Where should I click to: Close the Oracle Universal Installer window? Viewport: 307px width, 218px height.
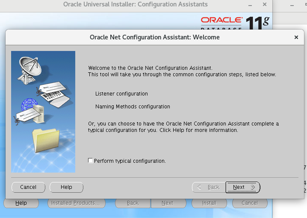[x=265, y=4]
